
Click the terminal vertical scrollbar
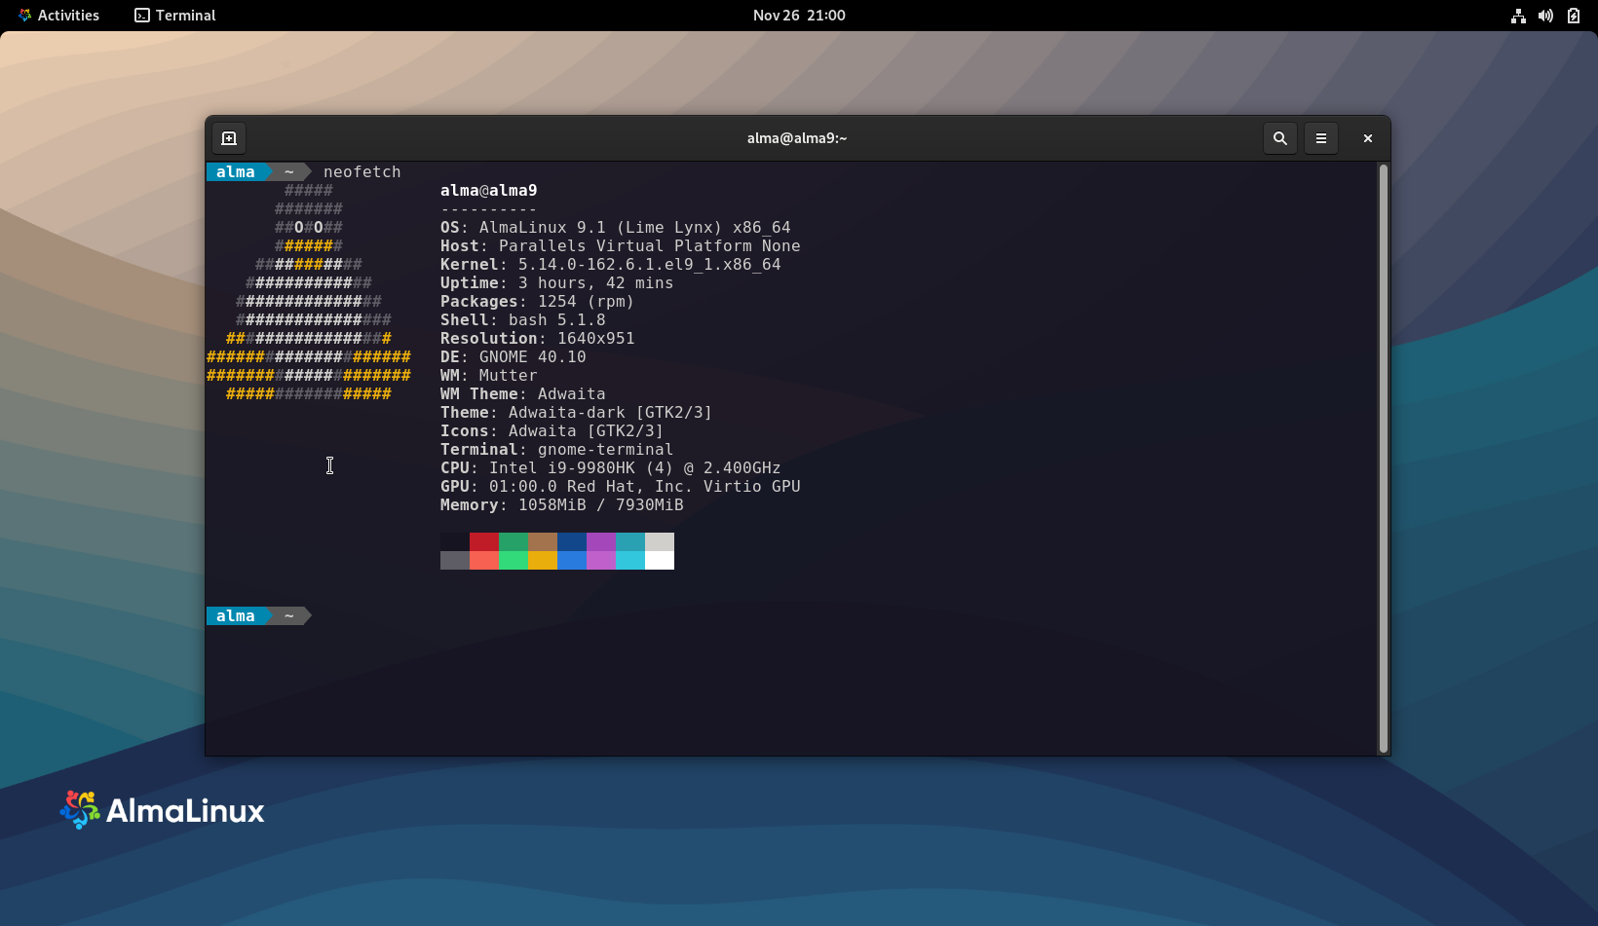(1383, 458)
